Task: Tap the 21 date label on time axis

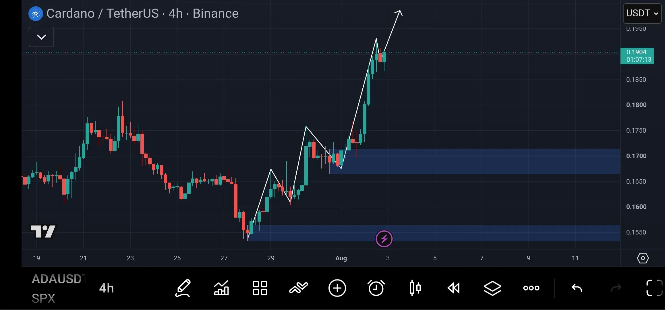Action: click(83, 258)
